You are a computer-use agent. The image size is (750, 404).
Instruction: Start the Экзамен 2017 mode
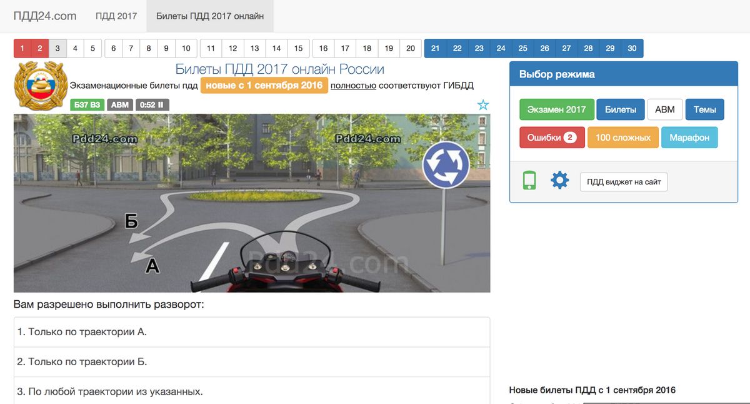(556, 109)
